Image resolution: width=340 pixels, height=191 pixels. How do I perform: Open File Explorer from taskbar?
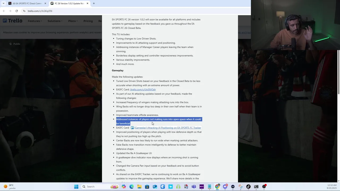click(x=139, y=186)
